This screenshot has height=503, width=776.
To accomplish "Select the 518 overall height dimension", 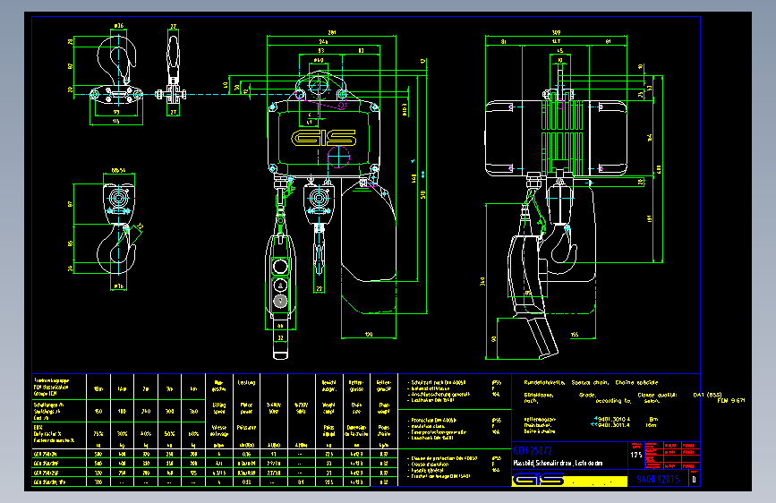I will pyautogui.click(x=423, y=194).
